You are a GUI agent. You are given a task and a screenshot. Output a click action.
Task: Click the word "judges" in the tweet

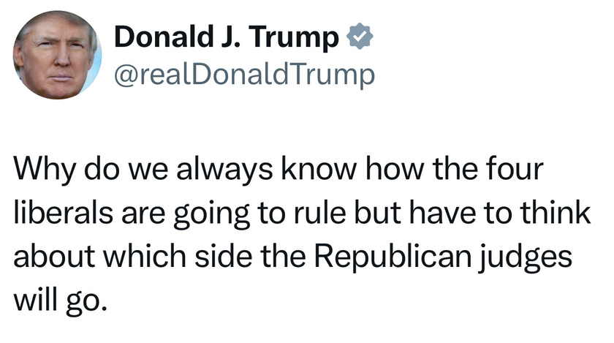point(526,258)
